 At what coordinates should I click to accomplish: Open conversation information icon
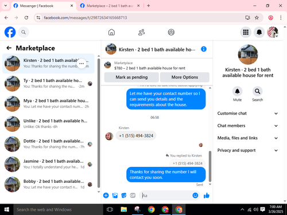pyautogui.click(x=204, y=49)
